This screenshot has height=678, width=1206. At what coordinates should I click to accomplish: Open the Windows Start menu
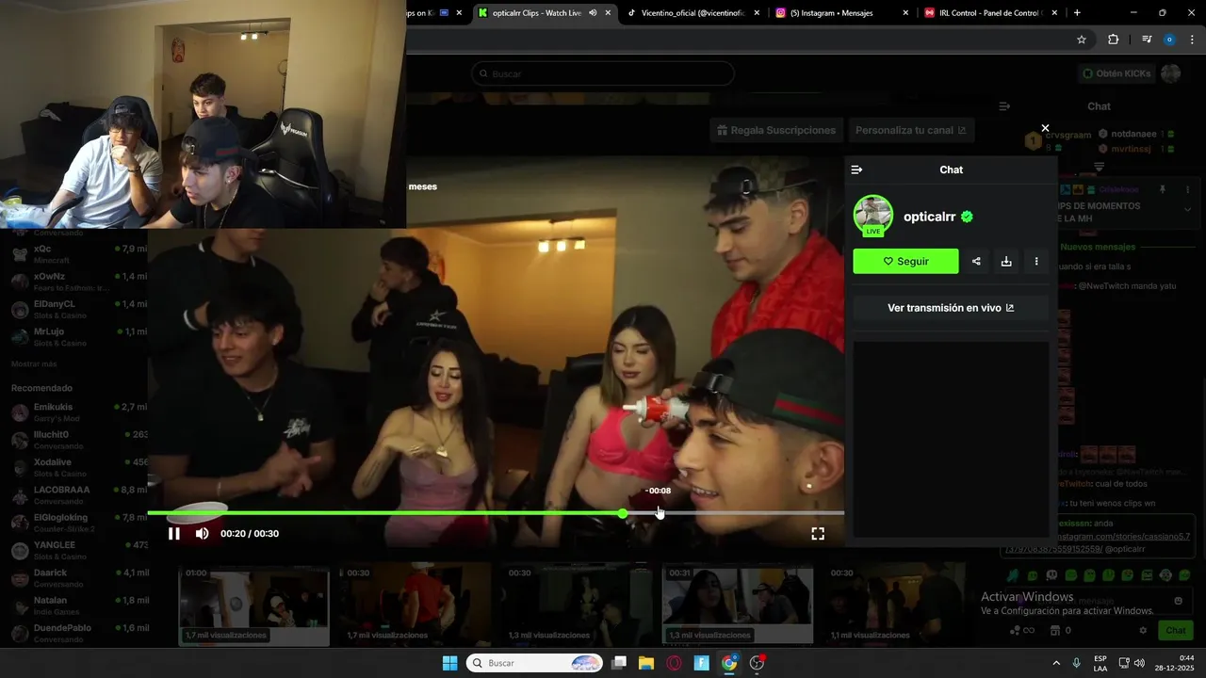point(449,663)
